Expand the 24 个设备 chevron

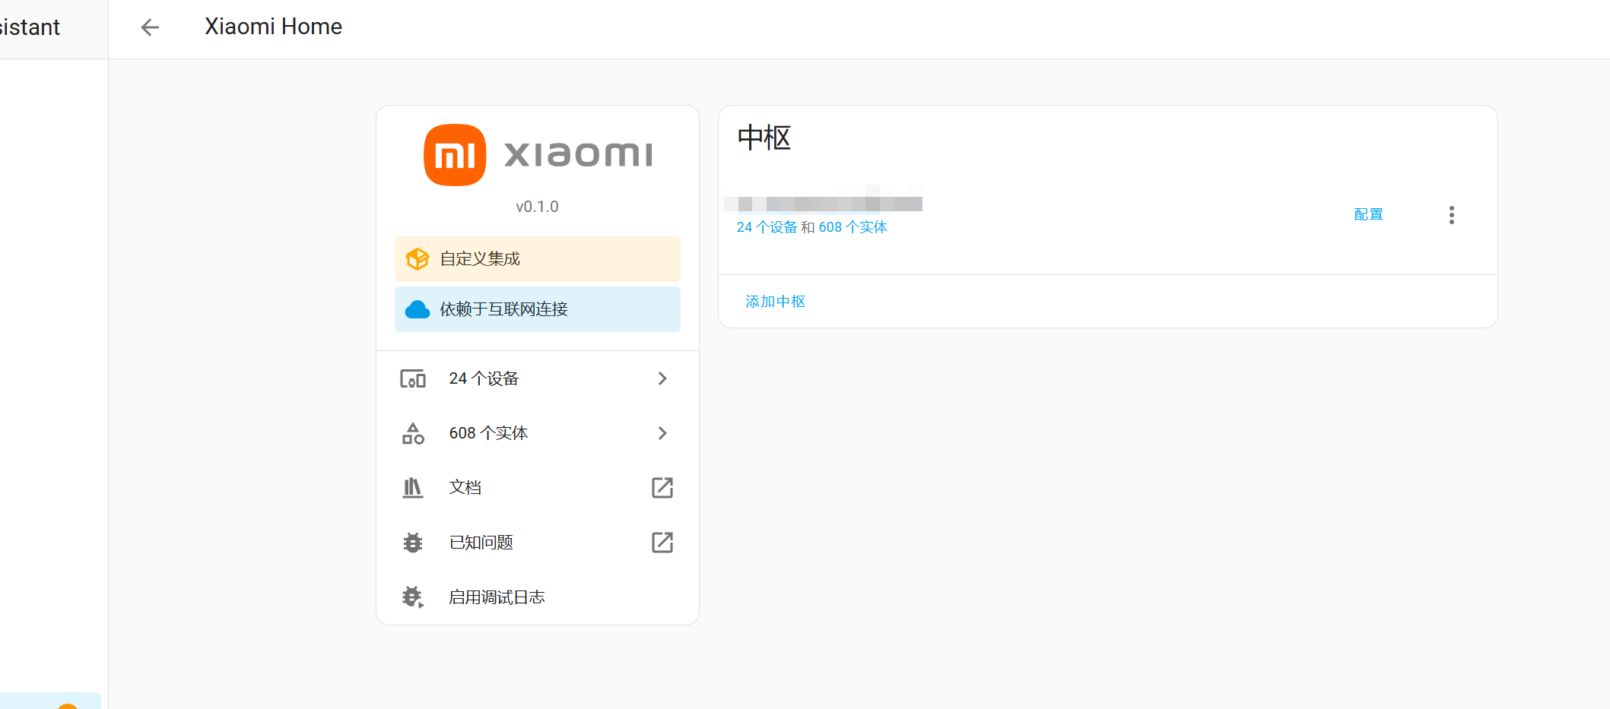click(662, 378)
